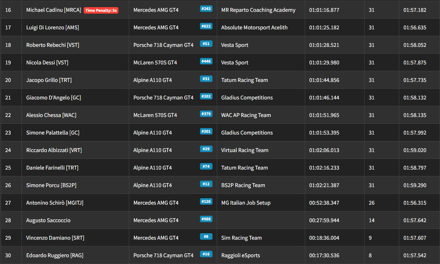
Task: Click the #126 car number badge
Action: point(206,201)
